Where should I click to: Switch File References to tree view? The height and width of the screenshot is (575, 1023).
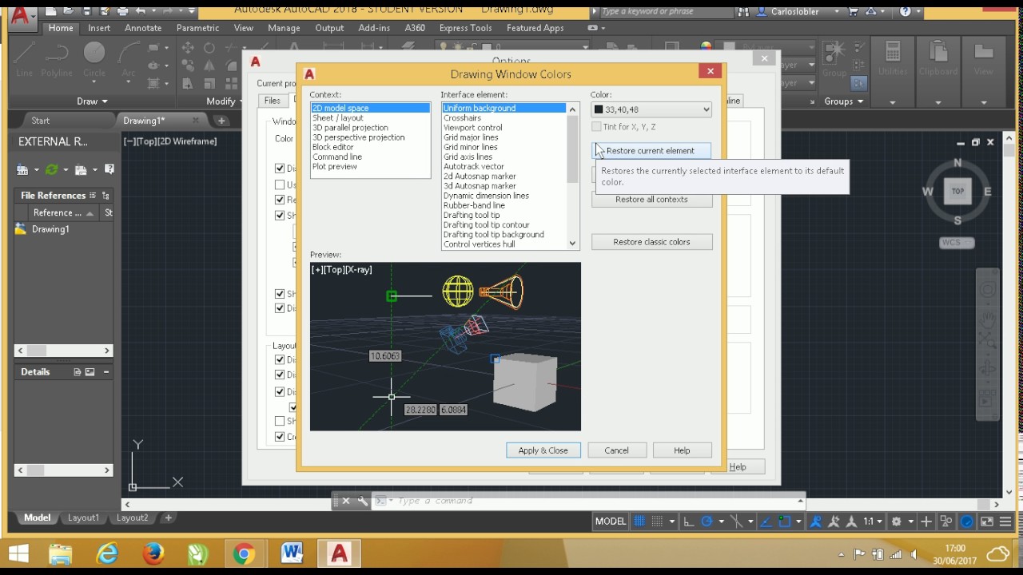(105, 195)
